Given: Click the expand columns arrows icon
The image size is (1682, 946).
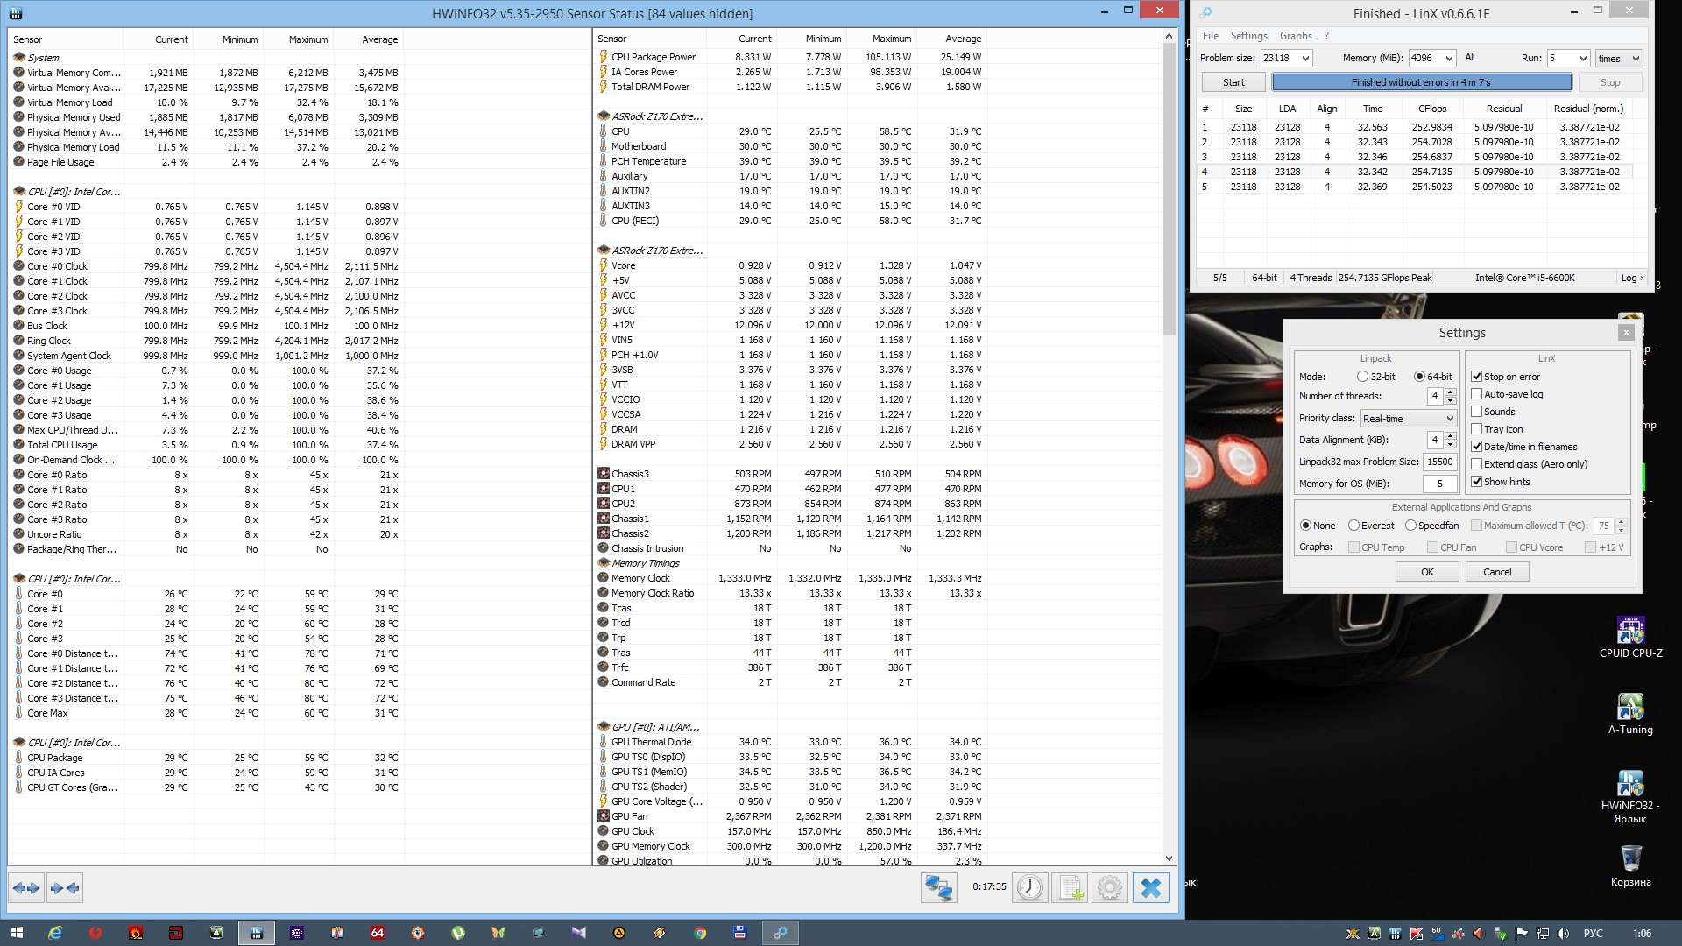Looking at the screenshot, I should (26, 888).
